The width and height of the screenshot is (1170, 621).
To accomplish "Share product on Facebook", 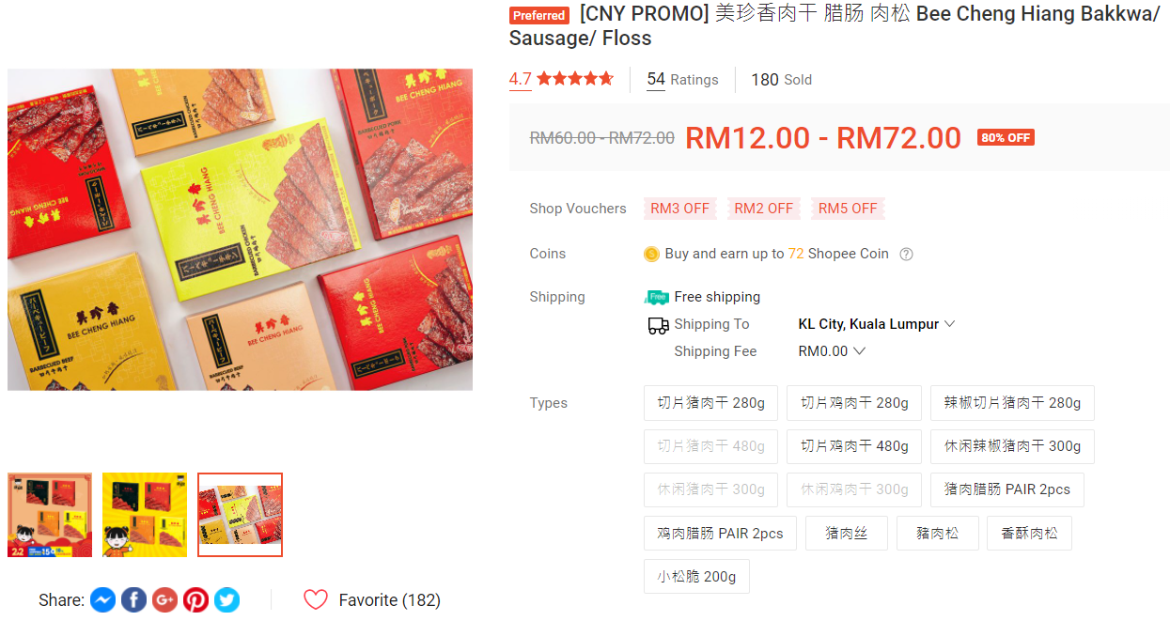I will [x=134, y=599].
